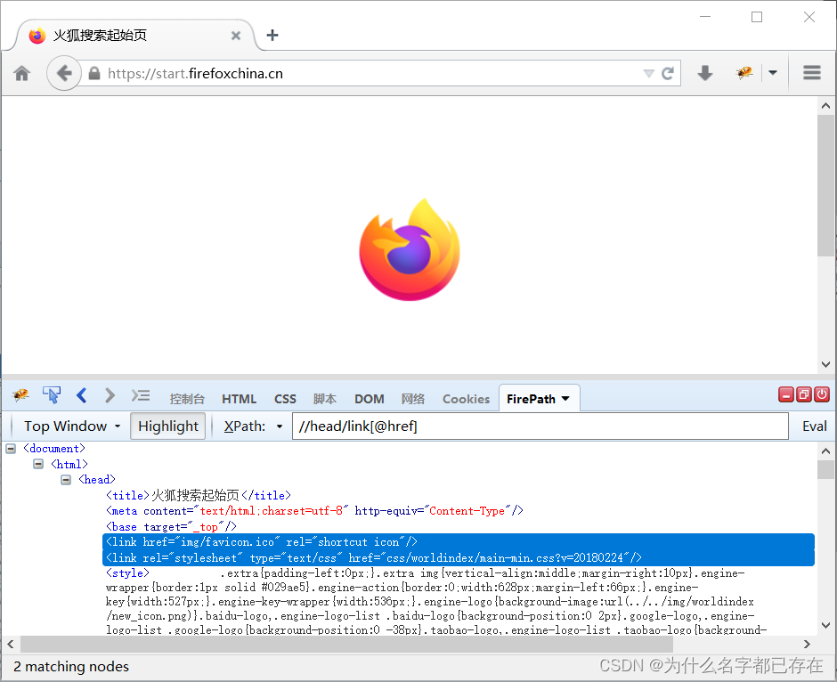Minimize the browser window
This screenshot has height=682, width=837.
click(x=705, y=17)
